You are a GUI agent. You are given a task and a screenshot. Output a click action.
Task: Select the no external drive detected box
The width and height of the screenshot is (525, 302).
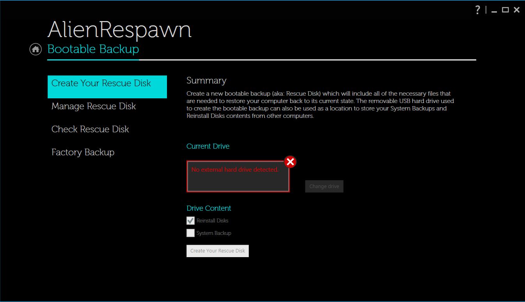[x=238, y=176]
